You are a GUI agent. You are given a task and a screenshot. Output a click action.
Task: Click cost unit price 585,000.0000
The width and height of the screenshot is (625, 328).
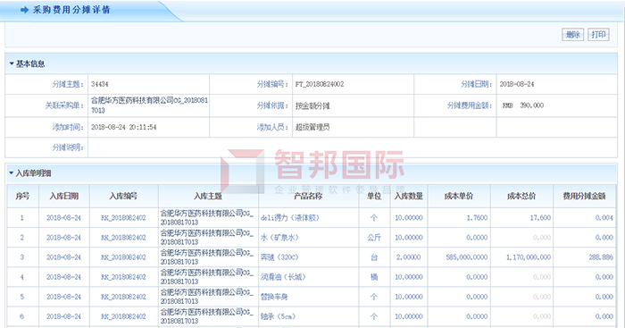[x=467, y=257]
